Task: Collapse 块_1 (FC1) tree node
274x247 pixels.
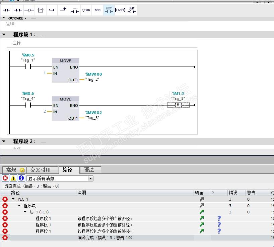Action: (25, 212)
